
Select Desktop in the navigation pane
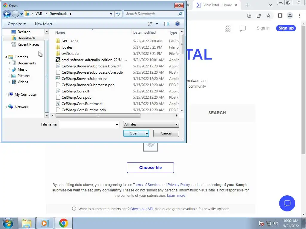(x=24, y=32)
